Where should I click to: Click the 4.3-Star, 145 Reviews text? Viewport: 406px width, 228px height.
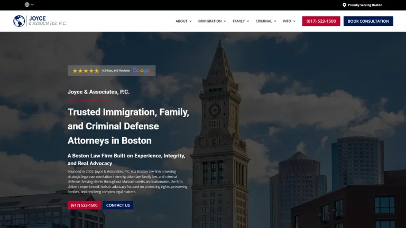pyautogui.click(x=116, y=71)
